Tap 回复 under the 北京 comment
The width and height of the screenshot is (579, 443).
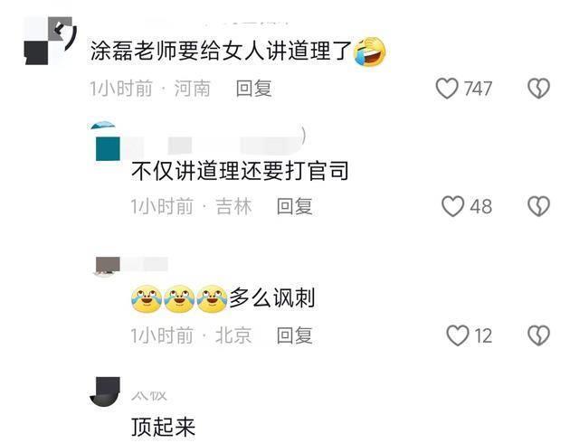295,335
